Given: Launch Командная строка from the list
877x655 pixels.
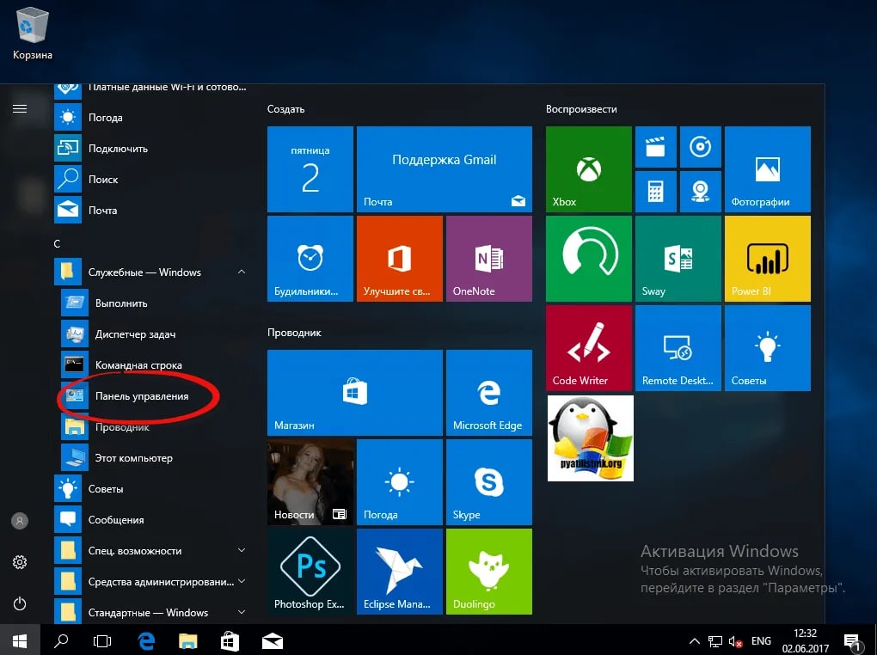Looking at the screenshot, I should pos(155,364).
